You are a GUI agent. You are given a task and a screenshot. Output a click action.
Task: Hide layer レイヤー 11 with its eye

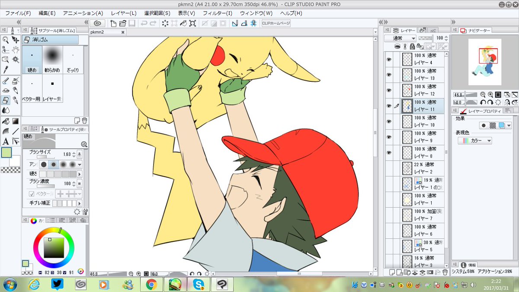click(388, 106)
